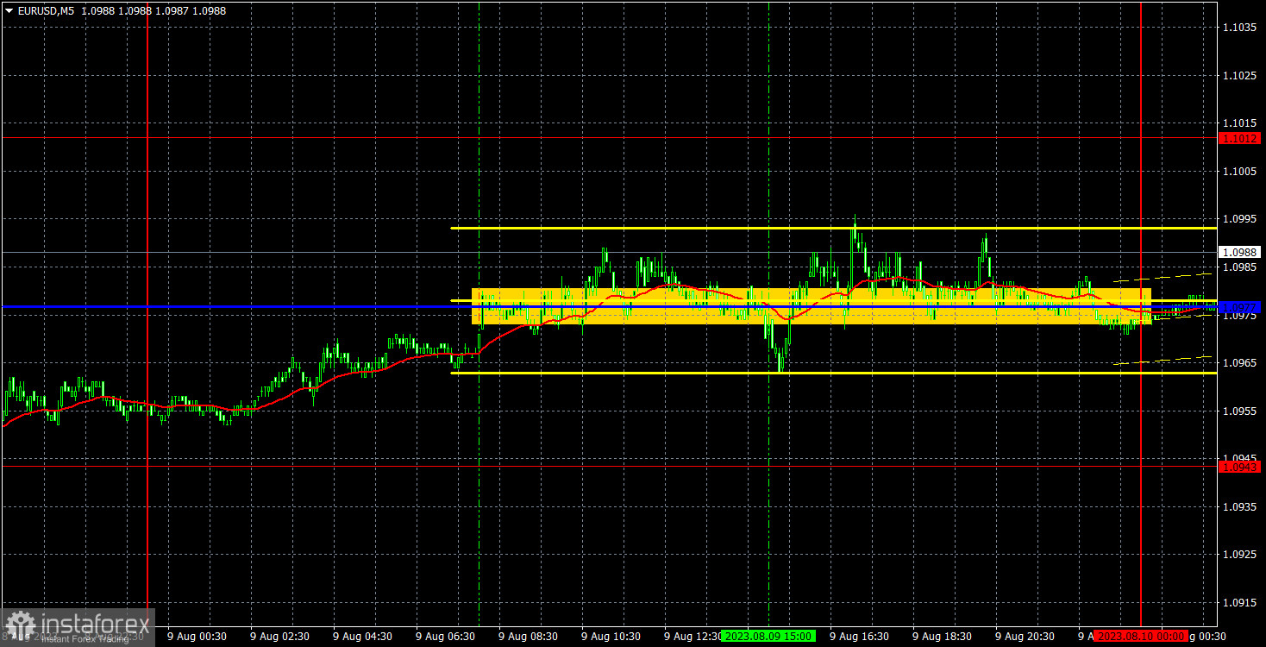Click the 9 Aug 20:30 time label
Viewport: 1266px width, 647px height.
click(1025, 637)
